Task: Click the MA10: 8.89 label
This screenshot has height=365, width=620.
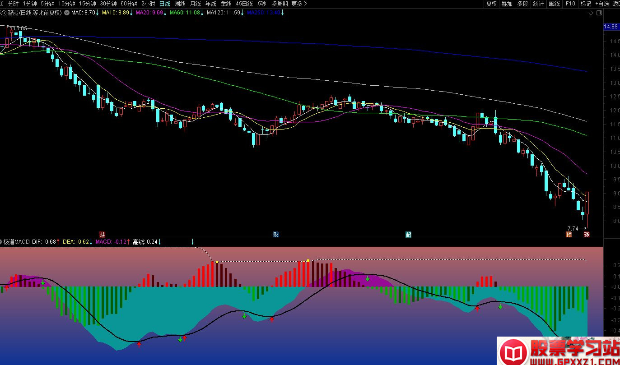Action: pyautogui.click(x=116, y=13)
